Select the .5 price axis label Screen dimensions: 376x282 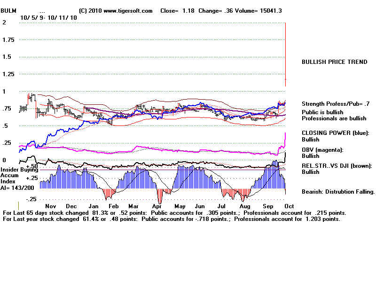tap(5, 126)
